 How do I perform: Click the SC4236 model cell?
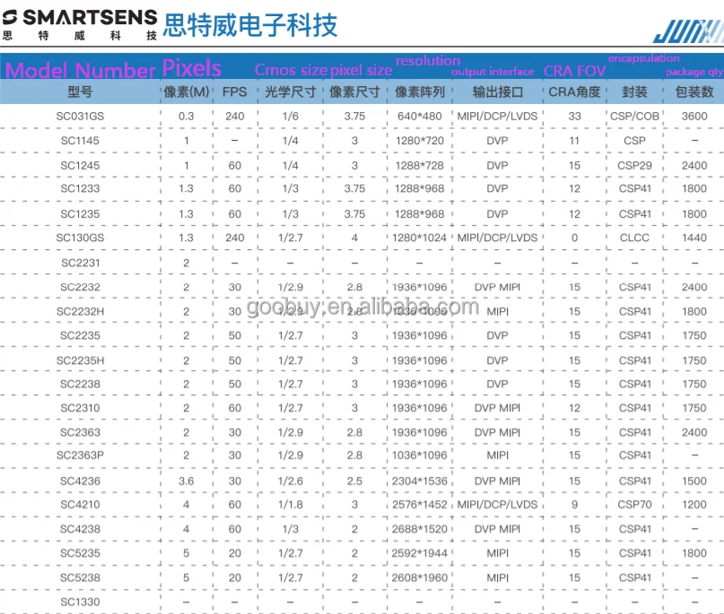point(80,481)
